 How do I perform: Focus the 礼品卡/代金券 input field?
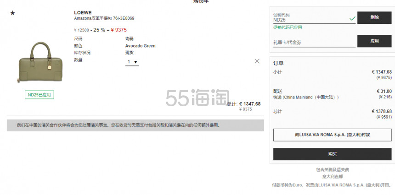pyautogui.click(x=314, y=43)
